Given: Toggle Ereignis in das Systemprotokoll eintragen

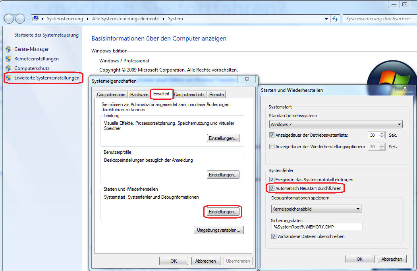Looking at the screenshot, I should [272, 180].
